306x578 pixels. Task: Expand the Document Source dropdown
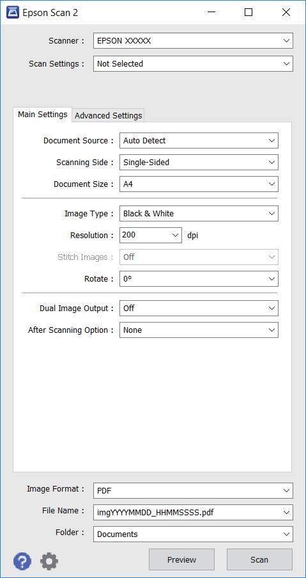coord(199,140)
